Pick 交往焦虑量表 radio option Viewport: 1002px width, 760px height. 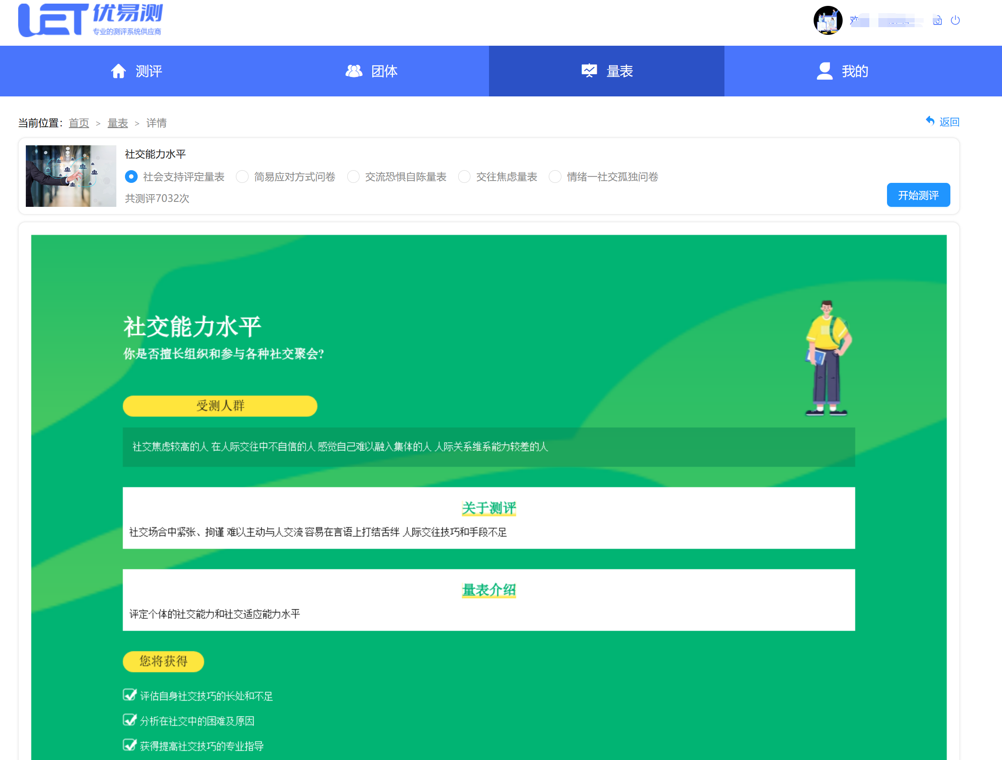click(464, 177)
